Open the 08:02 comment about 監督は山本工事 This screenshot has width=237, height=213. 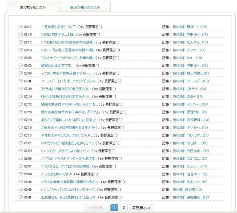[70, 66]
